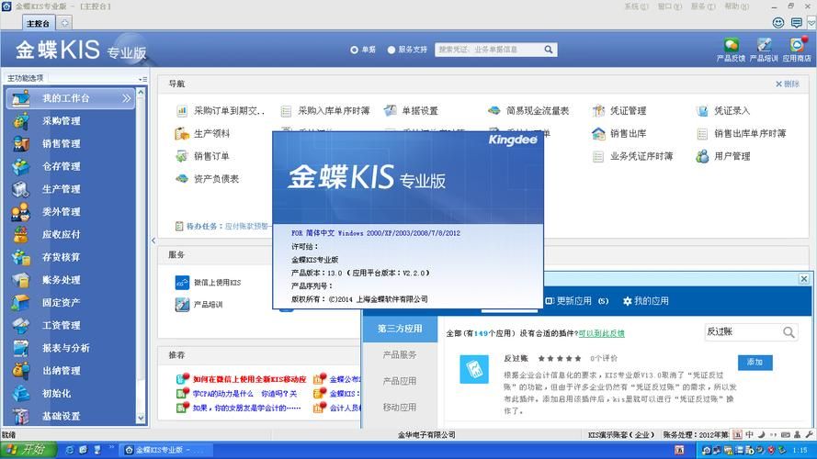Open 销售出库 navigation shortcut icon
The height and width of the screenshot is (459, 817).
598,134
